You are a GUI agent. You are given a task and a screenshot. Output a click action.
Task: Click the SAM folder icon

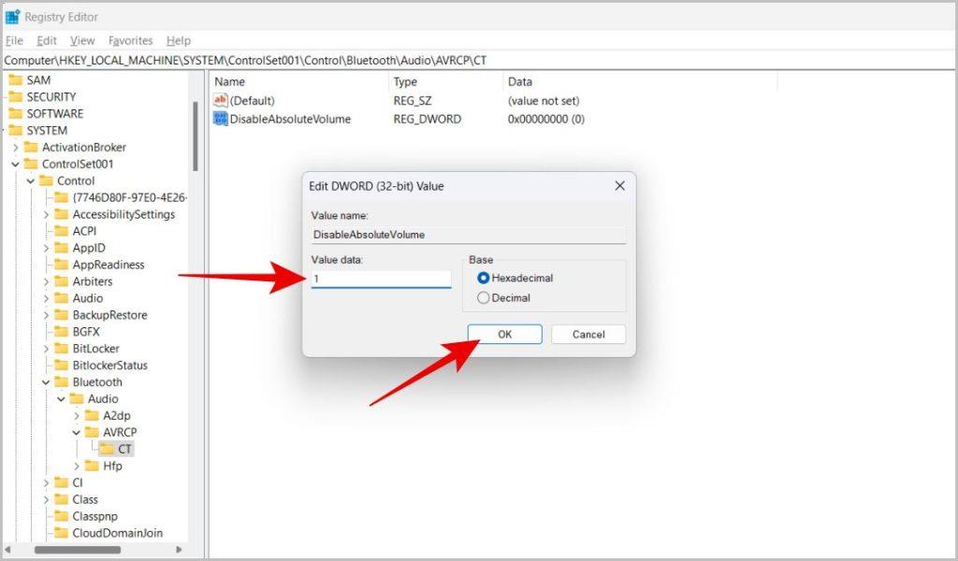click(16, 80)
